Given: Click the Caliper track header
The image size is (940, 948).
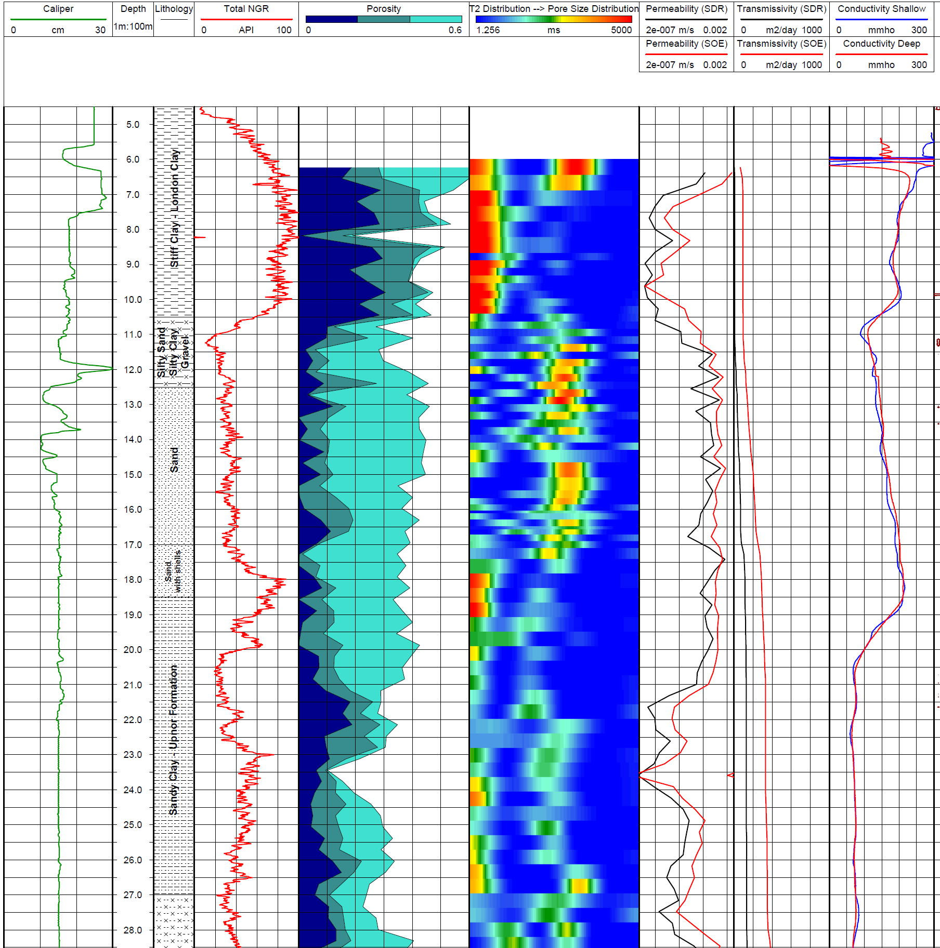Looking at the screenshot, I should [58, 9].
